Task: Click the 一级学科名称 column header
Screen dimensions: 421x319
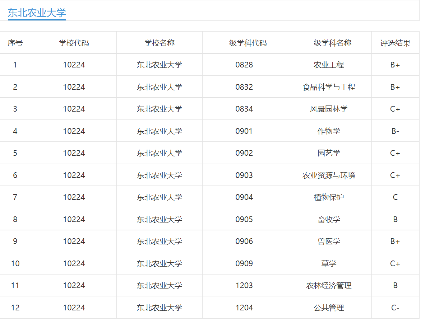Action: (329, 43)
